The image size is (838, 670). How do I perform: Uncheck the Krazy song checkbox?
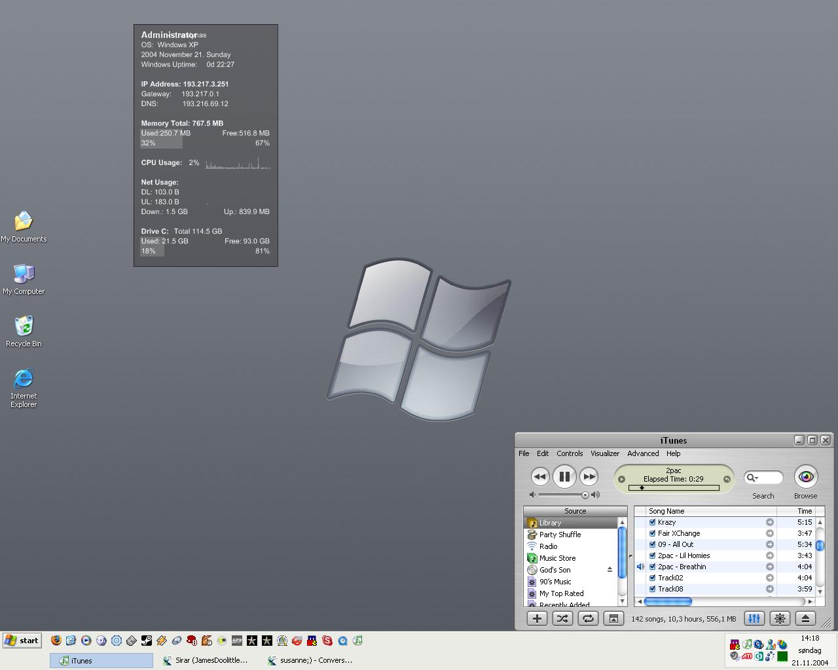[652, 522]
